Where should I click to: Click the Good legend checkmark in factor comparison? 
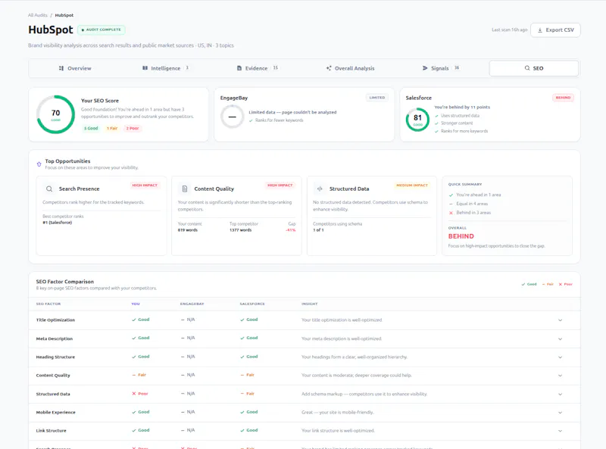[x=523, y=285]
